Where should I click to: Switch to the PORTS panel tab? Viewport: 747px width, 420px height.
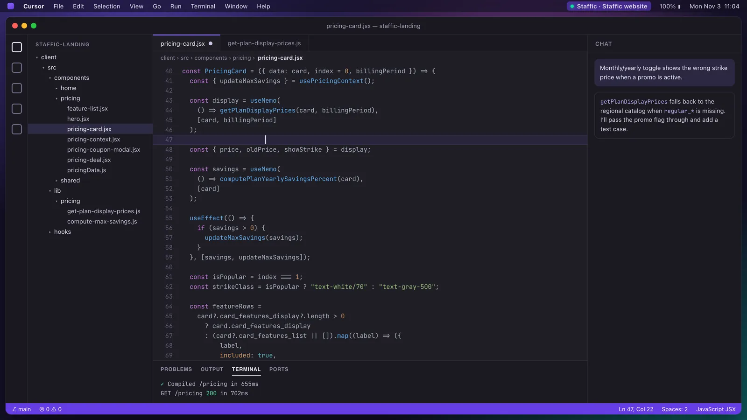(279, 369)
